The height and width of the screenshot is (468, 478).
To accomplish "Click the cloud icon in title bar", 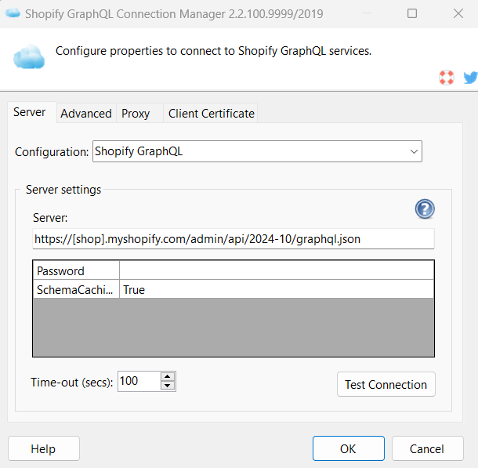I will point(13,13).
